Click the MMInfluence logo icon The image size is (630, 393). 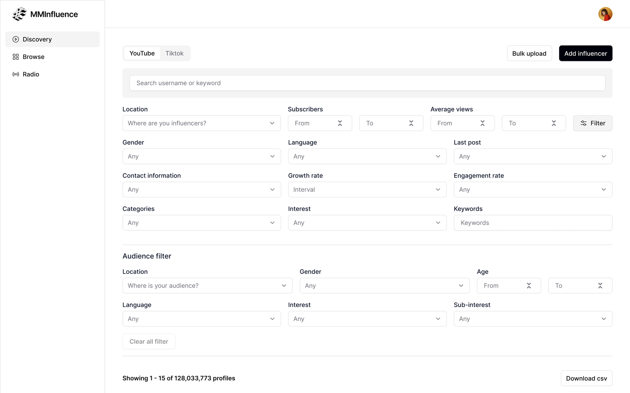coord(19,14)
